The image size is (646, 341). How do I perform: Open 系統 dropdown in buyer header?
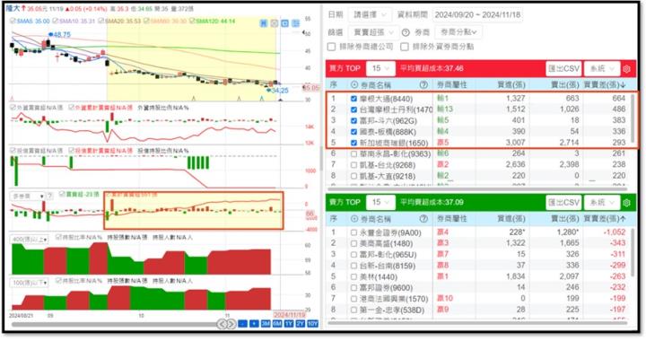[x=601, y=68]
